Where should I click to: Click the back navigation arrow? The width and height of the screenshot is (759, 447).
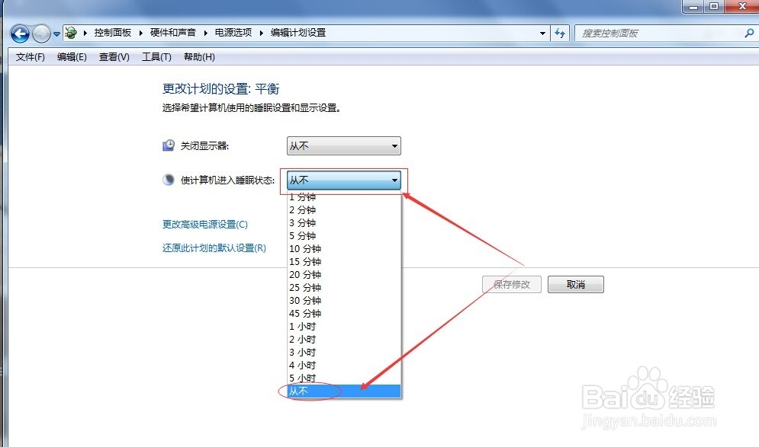(x=20, y=33)
